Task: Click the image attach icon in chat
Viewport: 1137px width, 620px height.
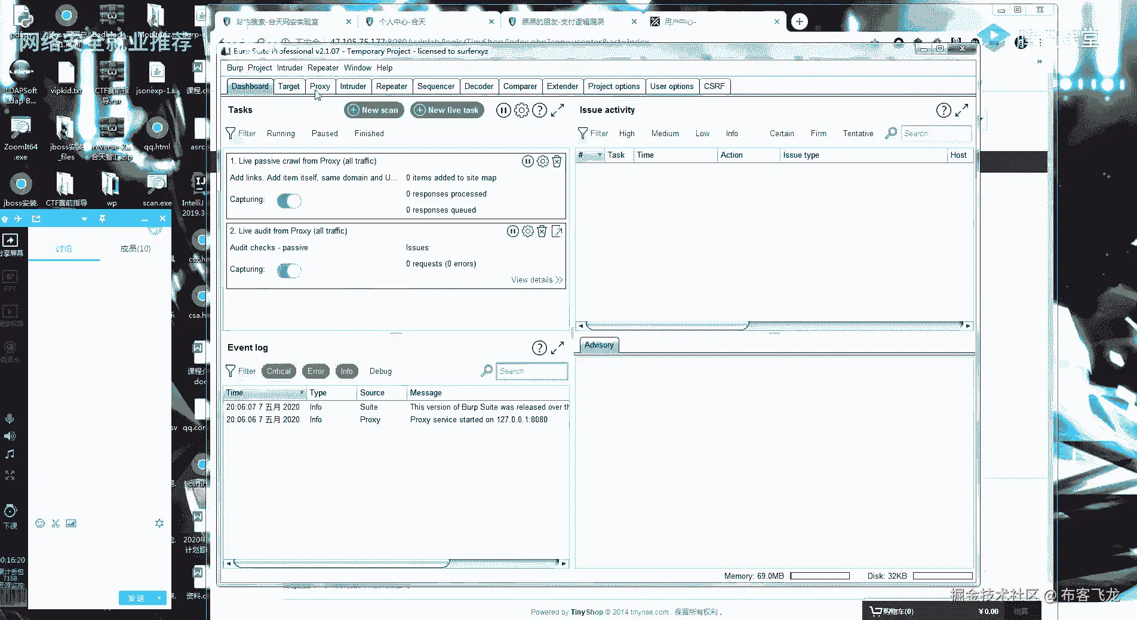Action: [71, 523]
